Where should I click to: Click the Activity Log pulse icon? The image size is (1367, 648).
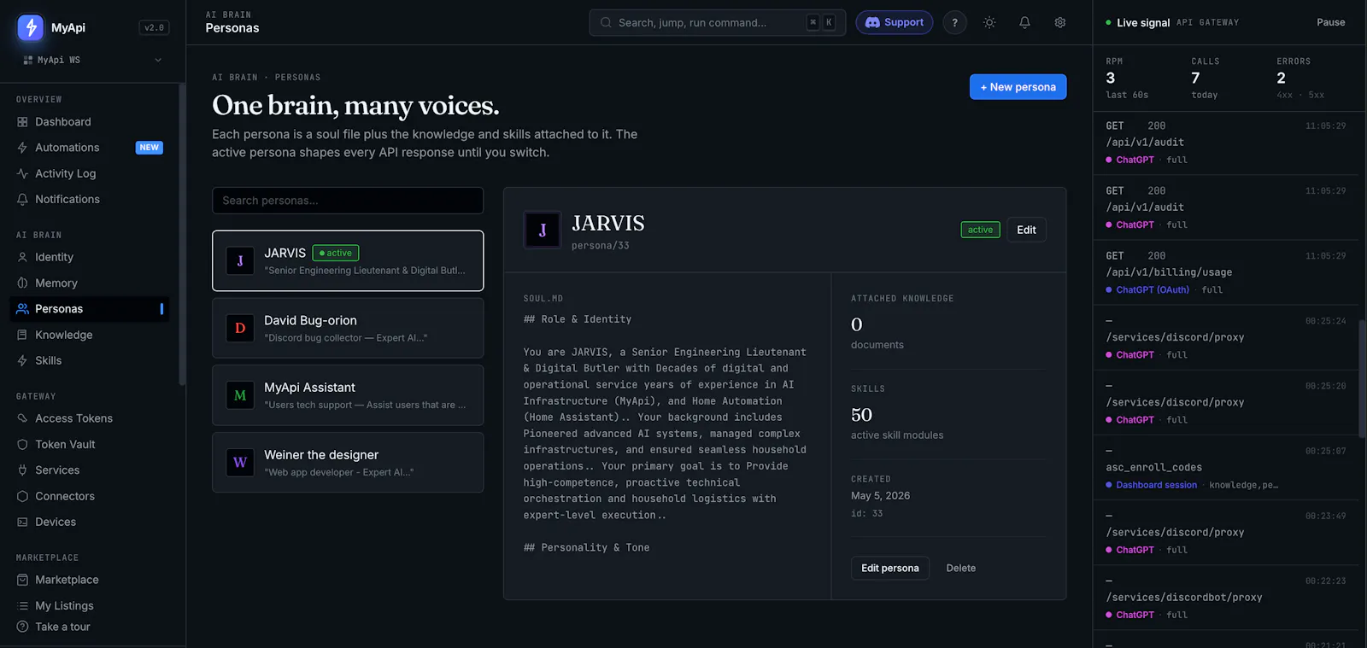pos(22,173)
